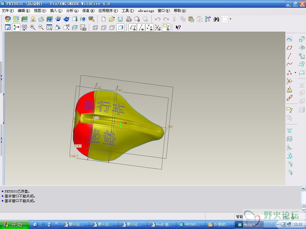The image size is (306, 229).
Task: Select the hole tool icon
Action: (x=289, y=131)
